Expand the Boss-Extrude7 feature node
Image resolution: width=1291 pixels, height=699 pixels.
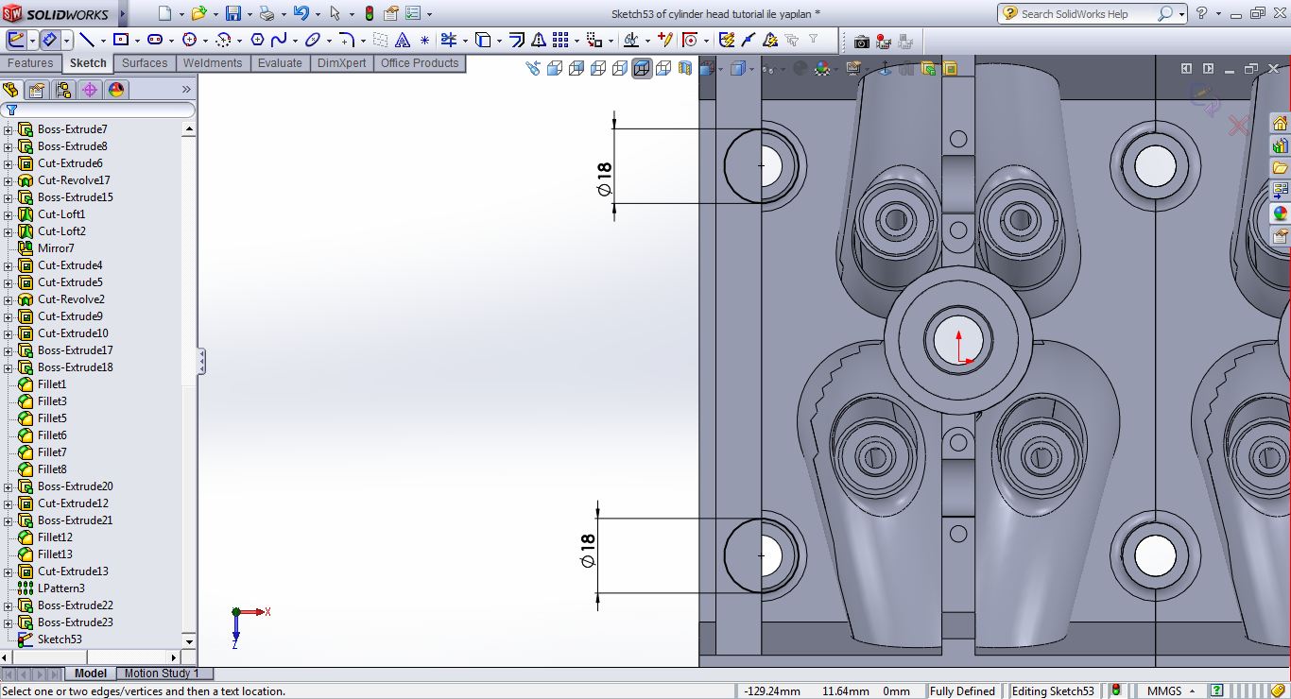pyautogui.click(x=9, y=129)
